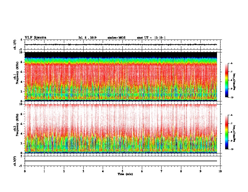Click the flat ch.3 voltage trace
This screenshot has width=248, height=192.
tap(121, 161)
